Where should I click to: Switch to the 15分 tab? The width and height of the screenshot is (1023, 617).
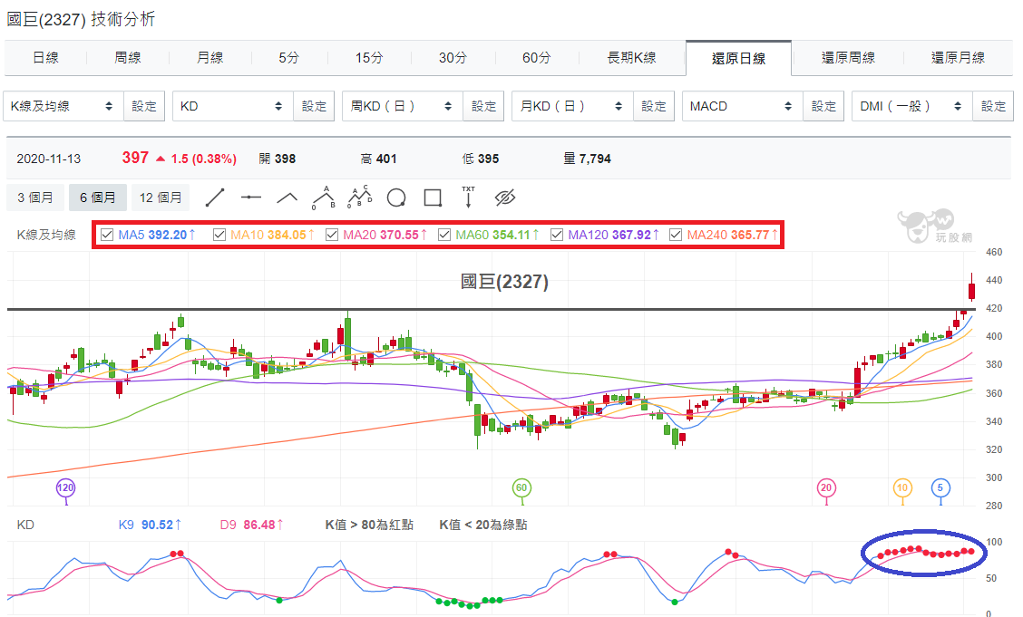pos(368,57)
